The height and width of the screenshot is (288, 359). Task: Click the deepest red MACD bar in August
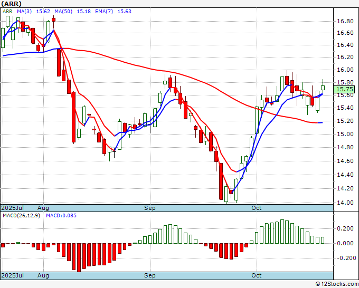(x=79, y=257)
